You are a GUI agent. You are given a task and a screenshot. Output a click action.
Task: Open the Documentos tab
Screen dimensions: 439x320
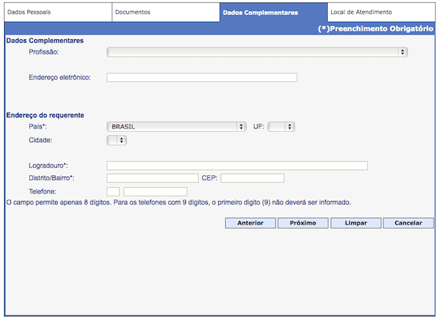point(166,12)
